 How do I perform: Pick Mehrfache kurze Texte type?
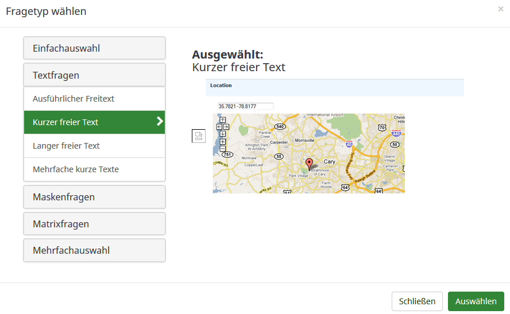click(94, 169)
